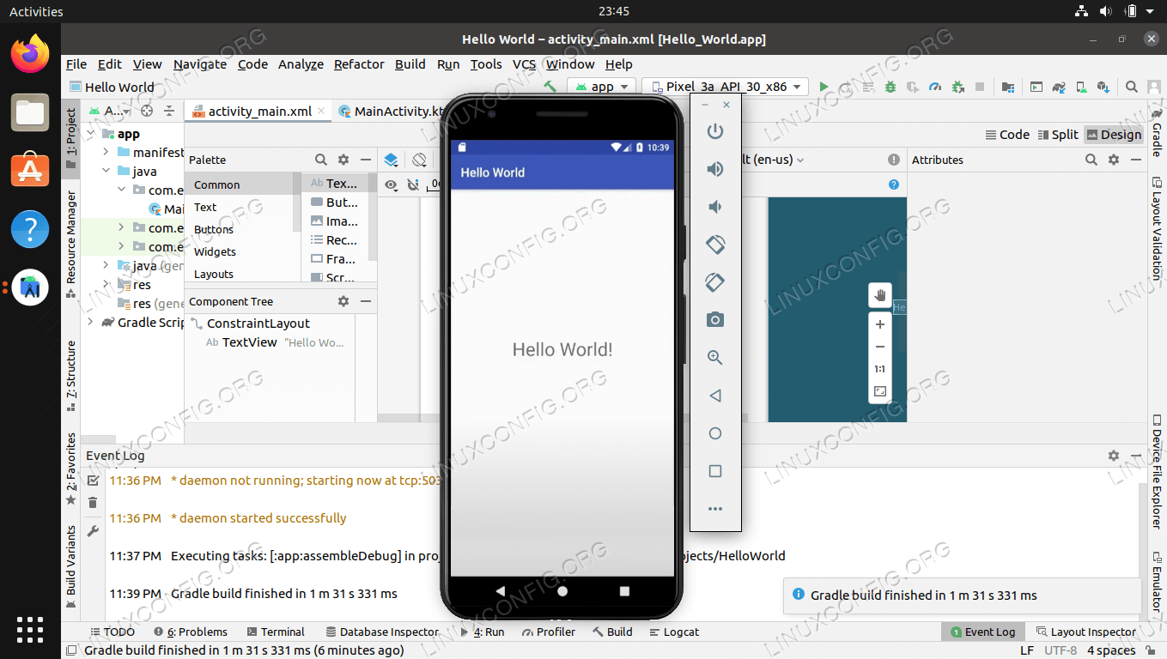
Task: Click the emulator volume up icon
Action: point(714,169)
